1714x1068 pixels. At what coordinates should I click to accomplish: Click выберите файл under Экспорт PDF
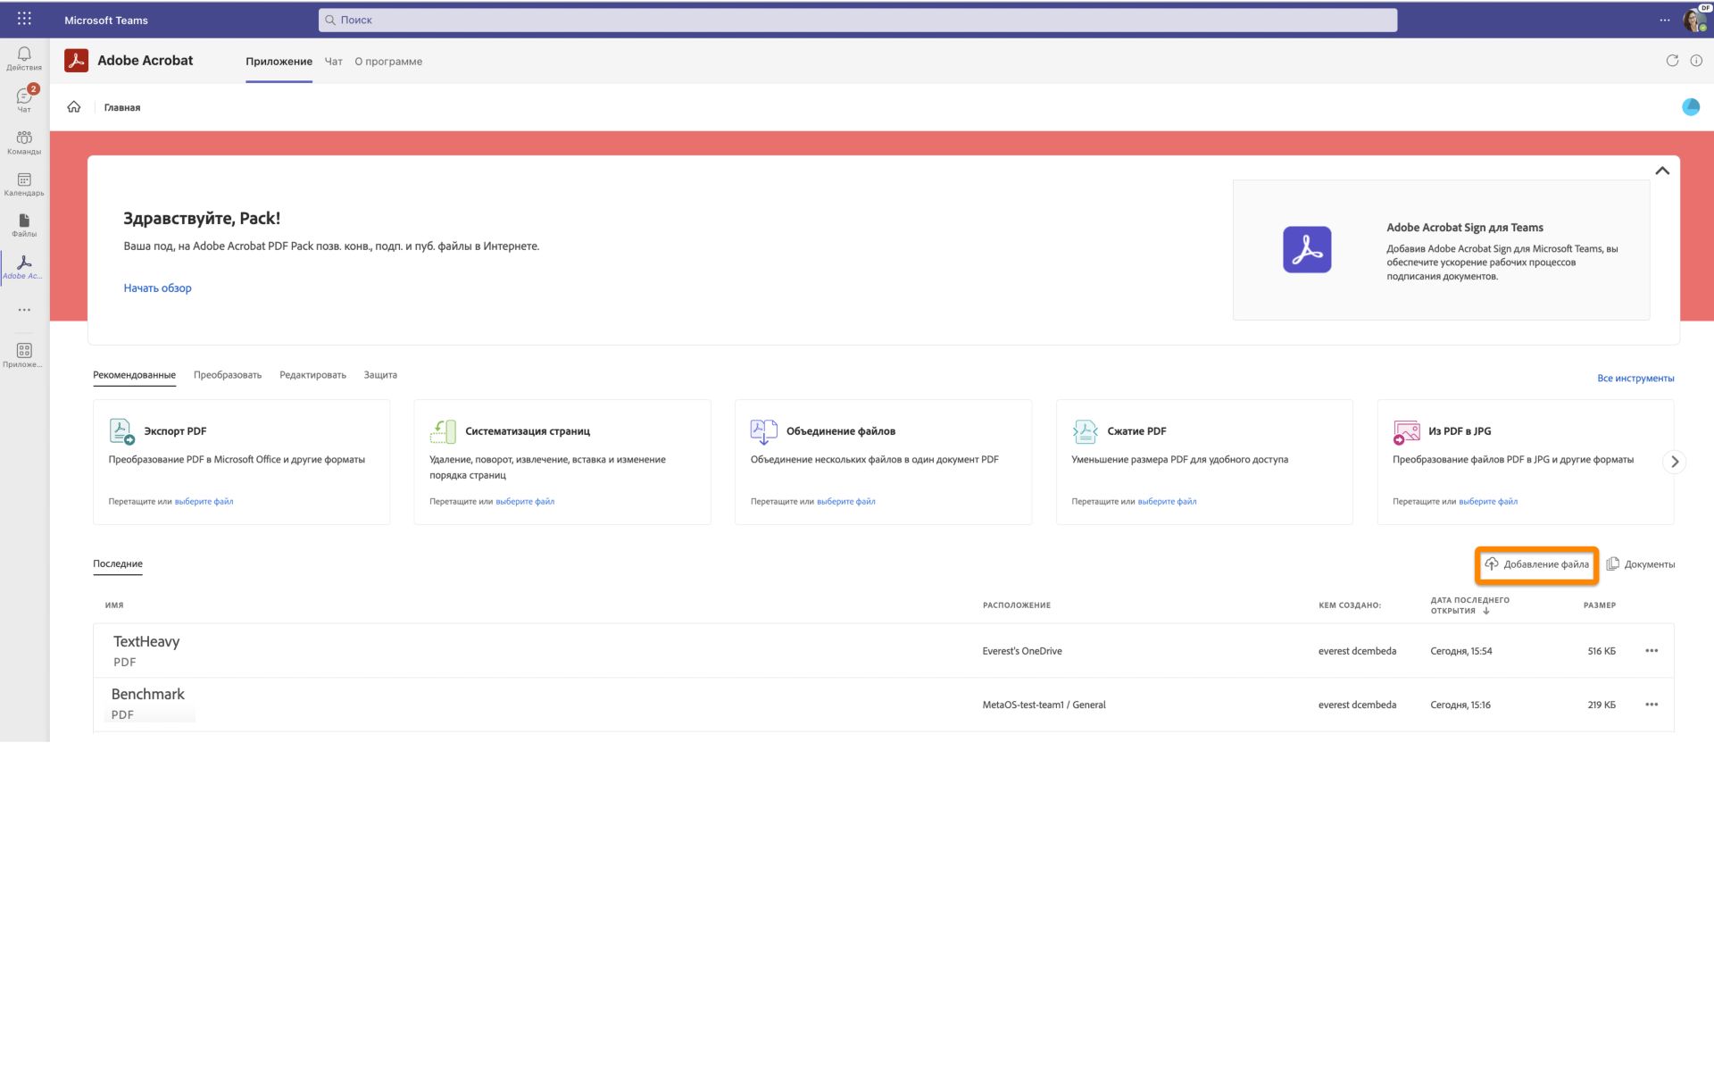[204, 502]
